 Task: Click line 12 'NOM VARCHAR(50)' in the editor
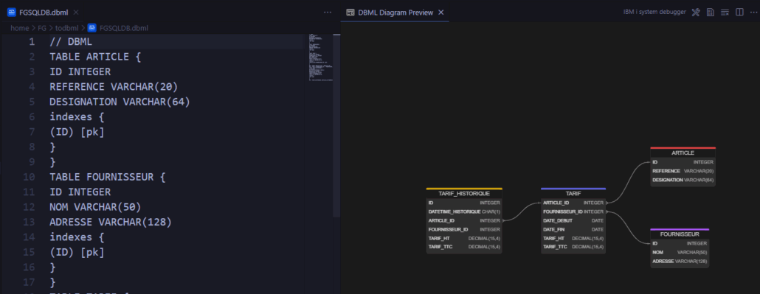(x=95, y=207)
